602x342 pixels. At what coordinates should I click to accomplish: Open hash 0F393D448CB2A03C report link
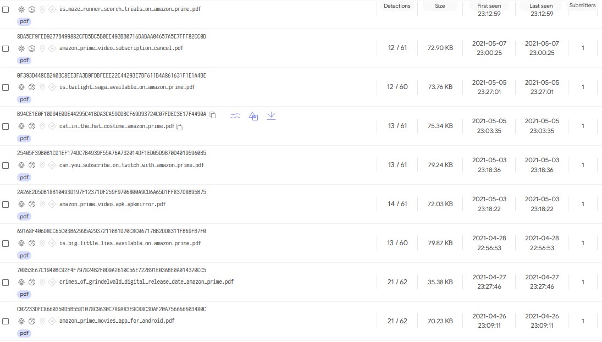(x=112, y=75)
